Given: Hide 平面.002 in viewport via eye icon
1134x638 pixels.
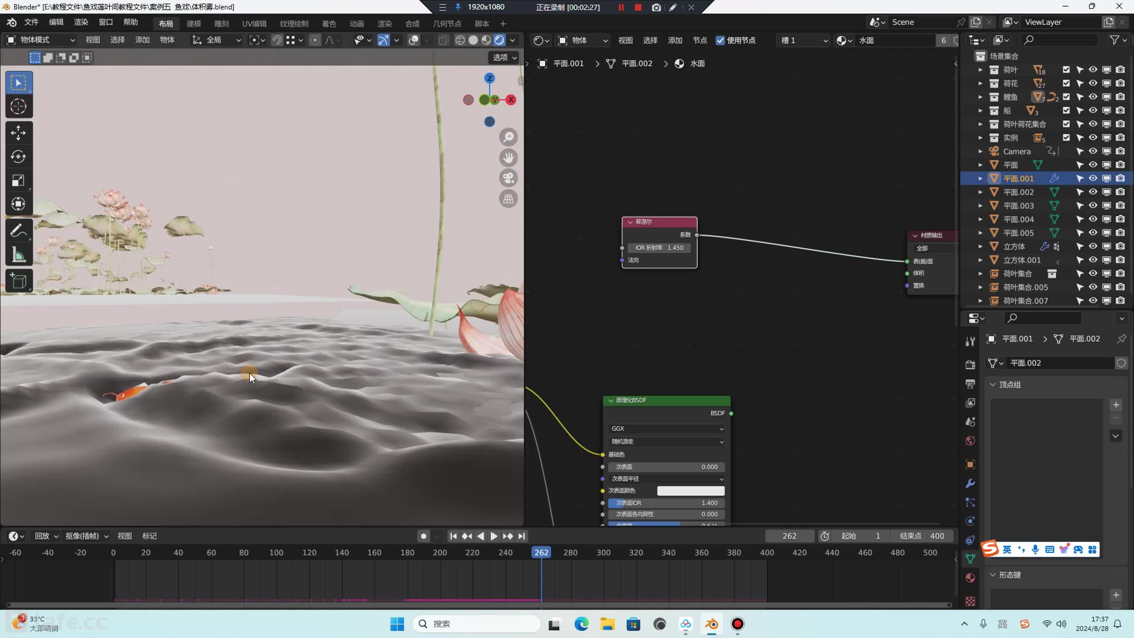Looking at the screenshot, I should 1093,192.
